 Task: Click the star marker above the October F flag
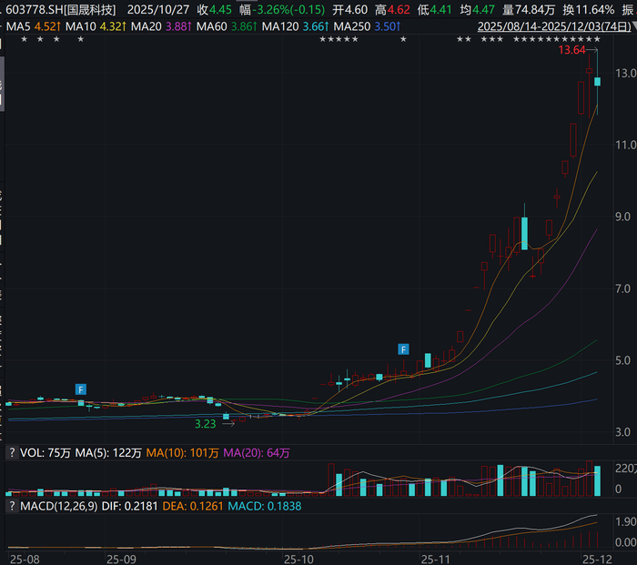403,39
